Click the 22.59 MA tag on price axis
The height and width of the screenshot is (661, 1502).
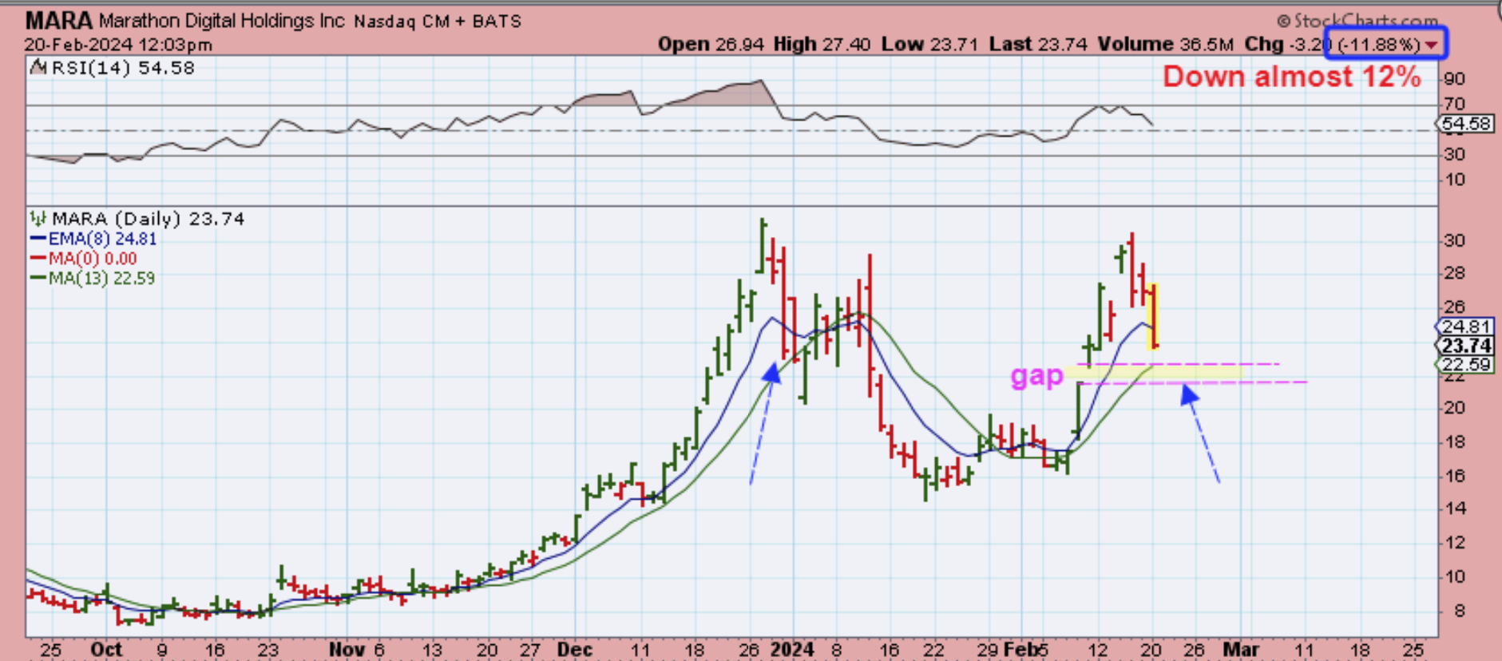pyautogui.click(x=1465, y=365)
